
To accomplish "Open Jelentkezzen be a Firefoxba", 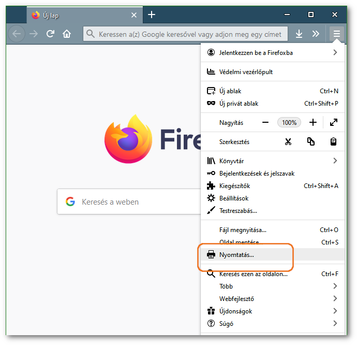I will click(273, 53).
